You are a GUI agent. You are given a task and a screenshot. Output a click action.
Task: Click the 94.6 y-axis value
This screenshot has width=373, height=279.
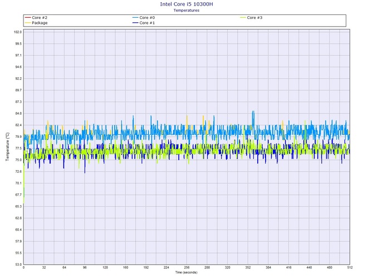[x=18, y=67]
